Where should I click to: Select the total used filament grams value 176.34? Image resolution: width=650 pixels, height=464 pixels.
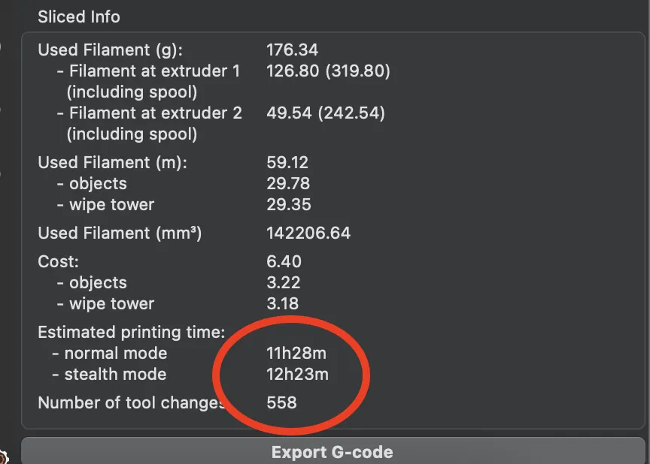[x=292, y=50]
